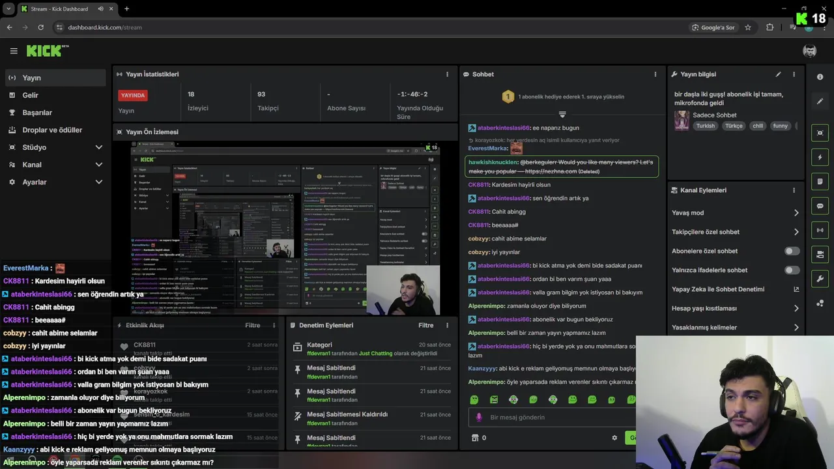Click the lightning bolt icon in right rail
The image size is (834, 469).
click(820, 157)
